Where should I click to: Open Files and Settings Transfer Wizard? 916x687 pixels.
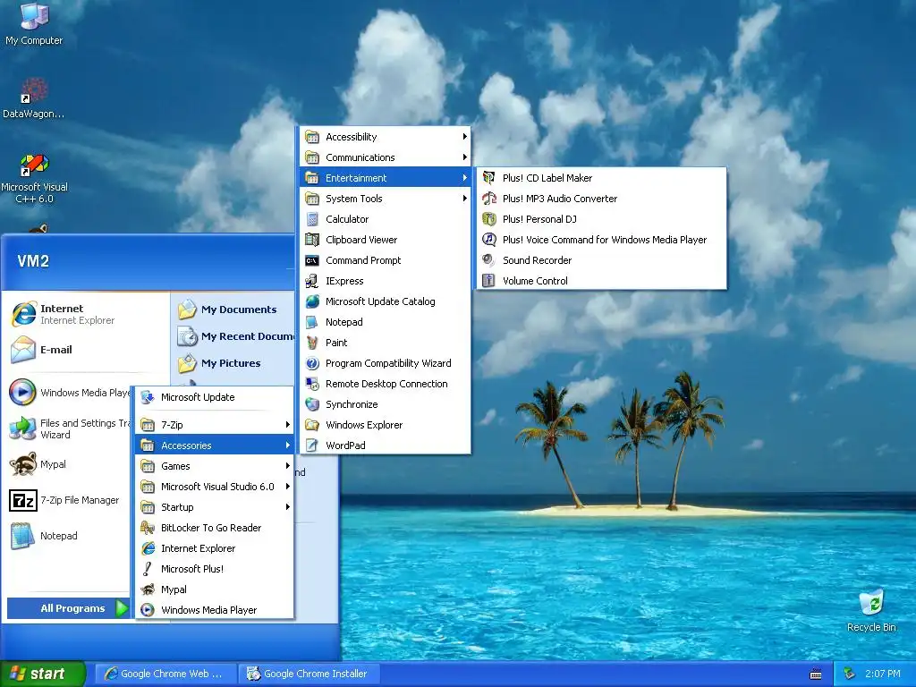pyautogui.click(x=69, y=428)
